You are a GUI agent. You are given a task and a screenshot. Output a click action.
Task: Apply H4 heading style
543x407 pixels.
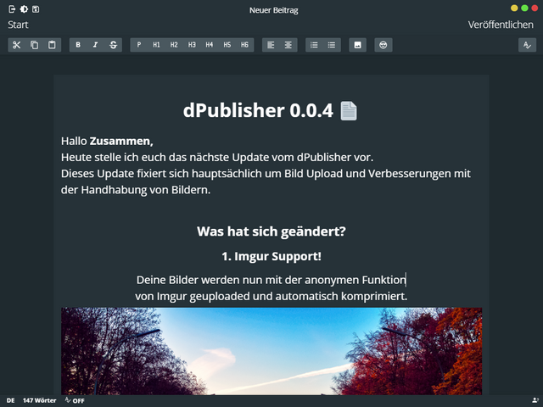(x=210, y=45)
